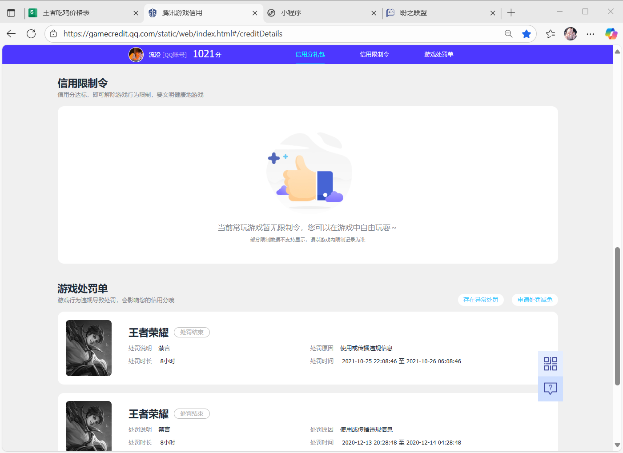Click game thumbnail of 2021-10-25 penalty
Viewport: 623px width, 453px height.
click(88, 348)
